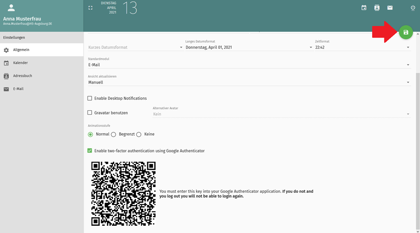This screenshot has width=420, height=233.
Task: Open mail icon in top bar
Action: coord(390,8)
